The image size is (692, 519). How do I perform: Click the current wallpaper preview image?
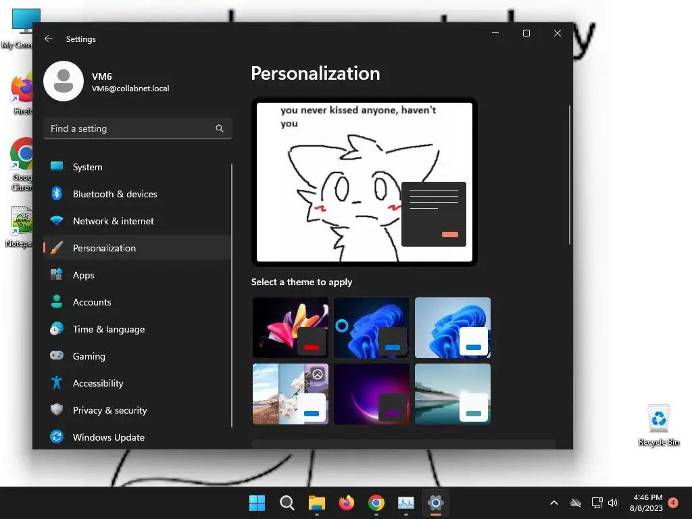click(x=364, y=182)
